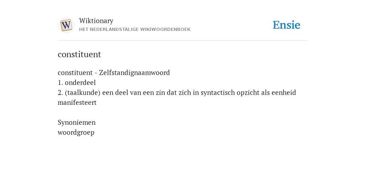365x182 pixels.
Task: Click the Wiktionary W tile logo
Action: click(66, 25)
